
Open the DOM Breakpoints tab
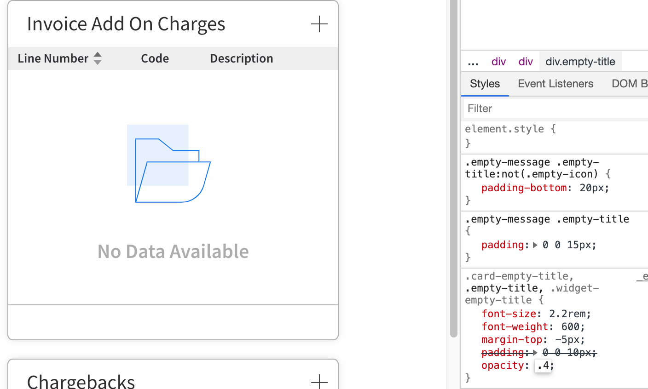tap(630, 84)
